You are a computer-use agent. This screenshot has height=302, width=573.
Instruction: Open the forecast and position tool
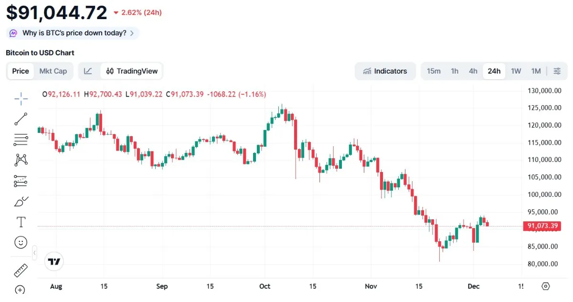(x=21, y=181)
